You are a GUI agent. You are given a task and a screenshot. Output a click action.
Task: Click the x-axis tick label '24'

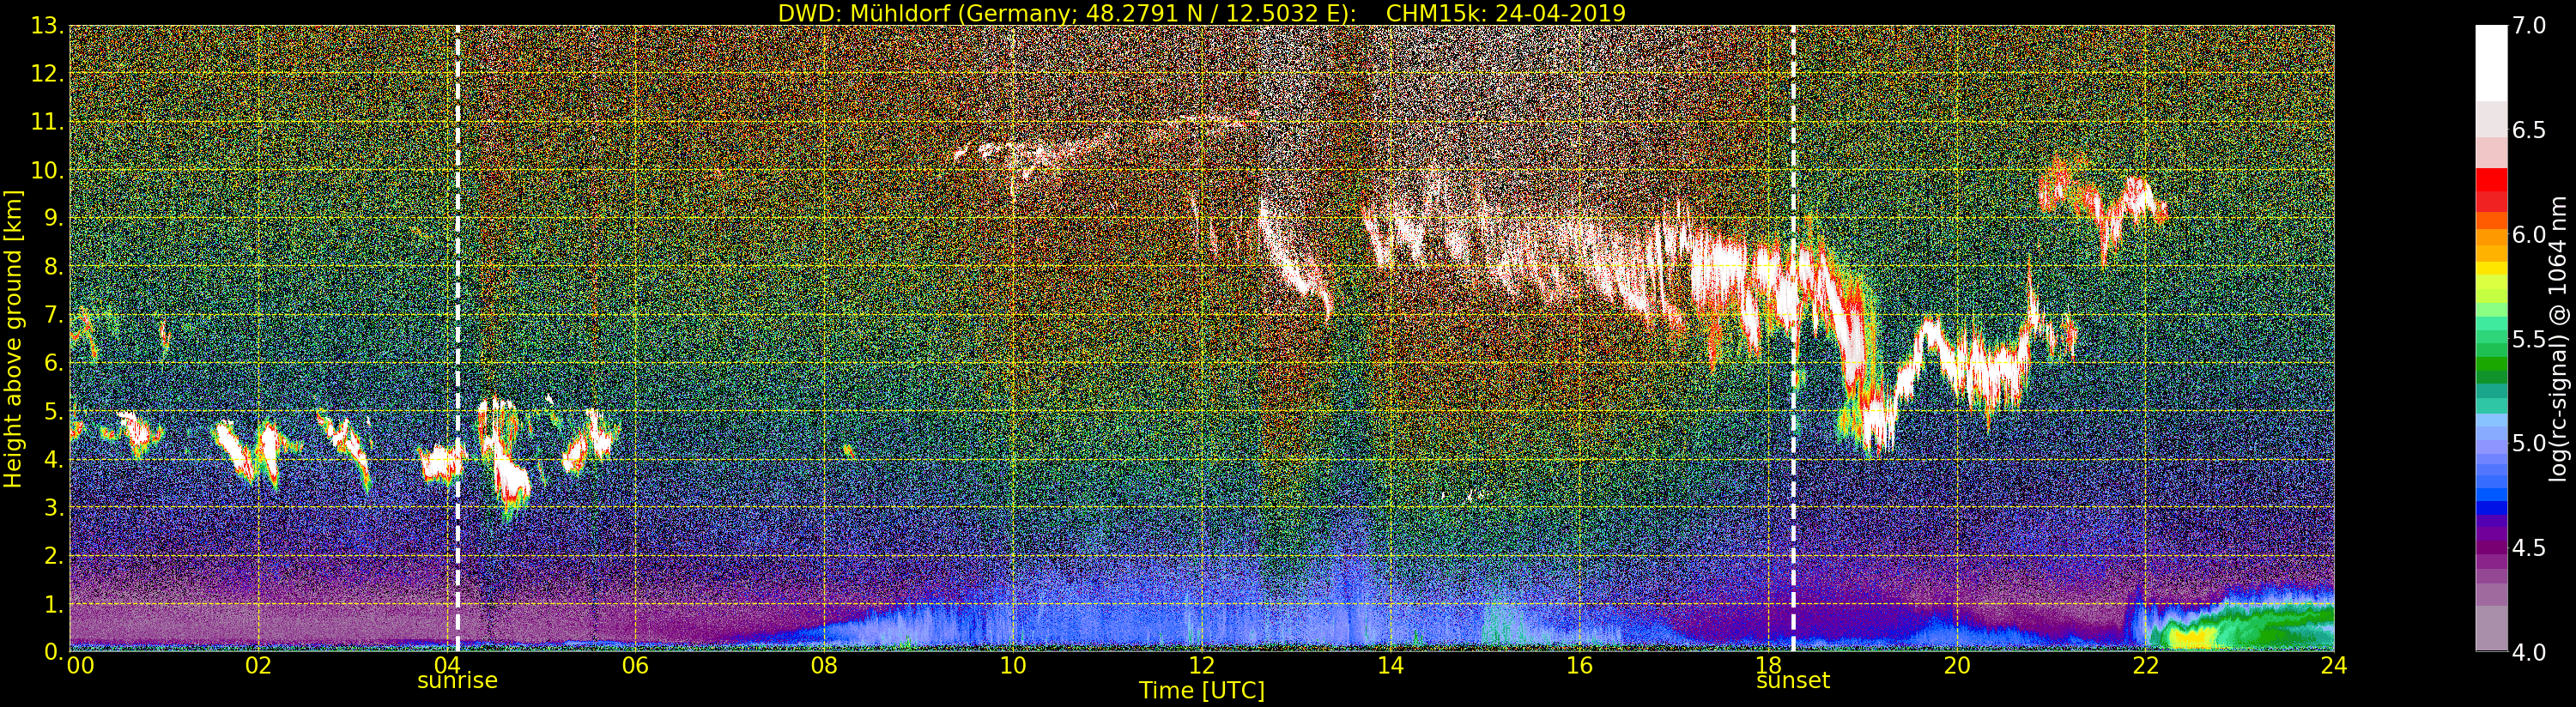pos(2334,666)
